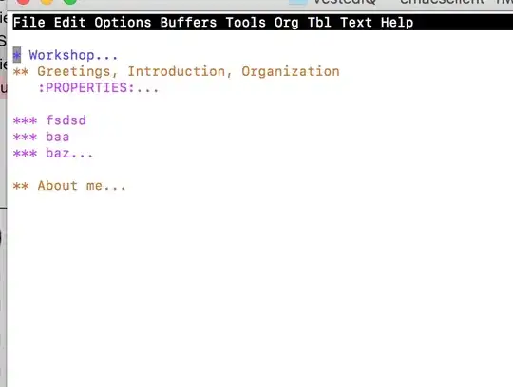Click the highlighted star before Workshop

pos(17,55)
